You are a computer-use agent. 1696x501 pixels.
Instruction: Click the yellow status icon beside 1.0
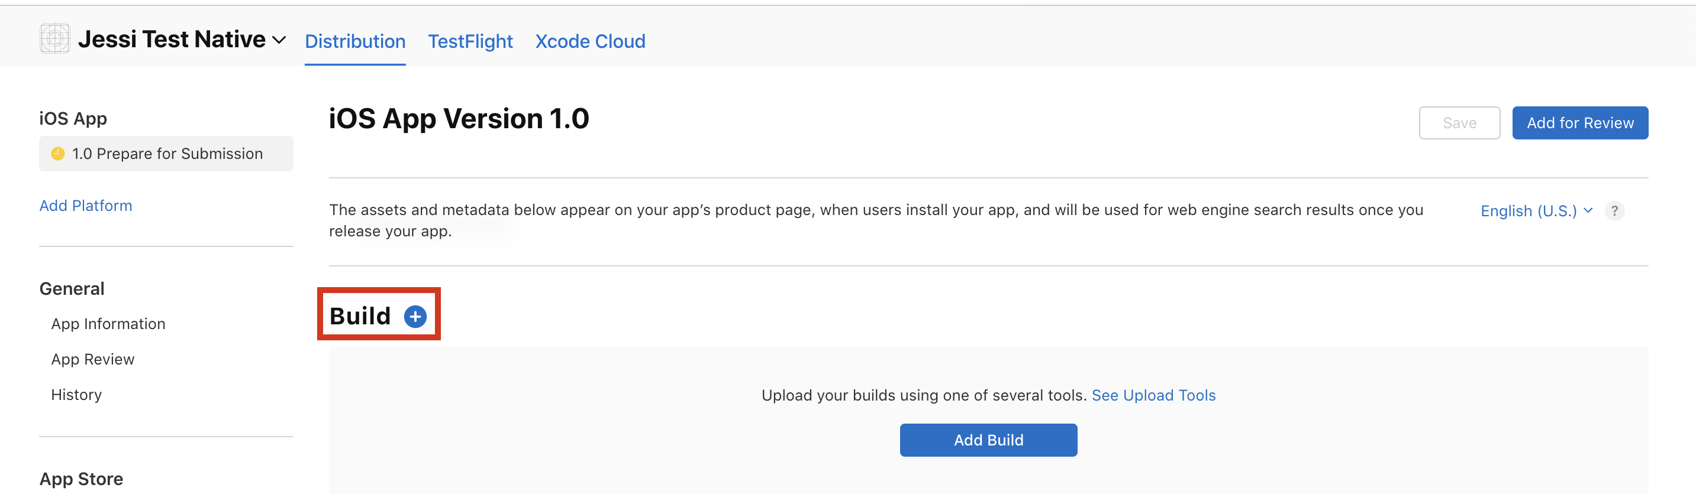click(x=58, y=154)
